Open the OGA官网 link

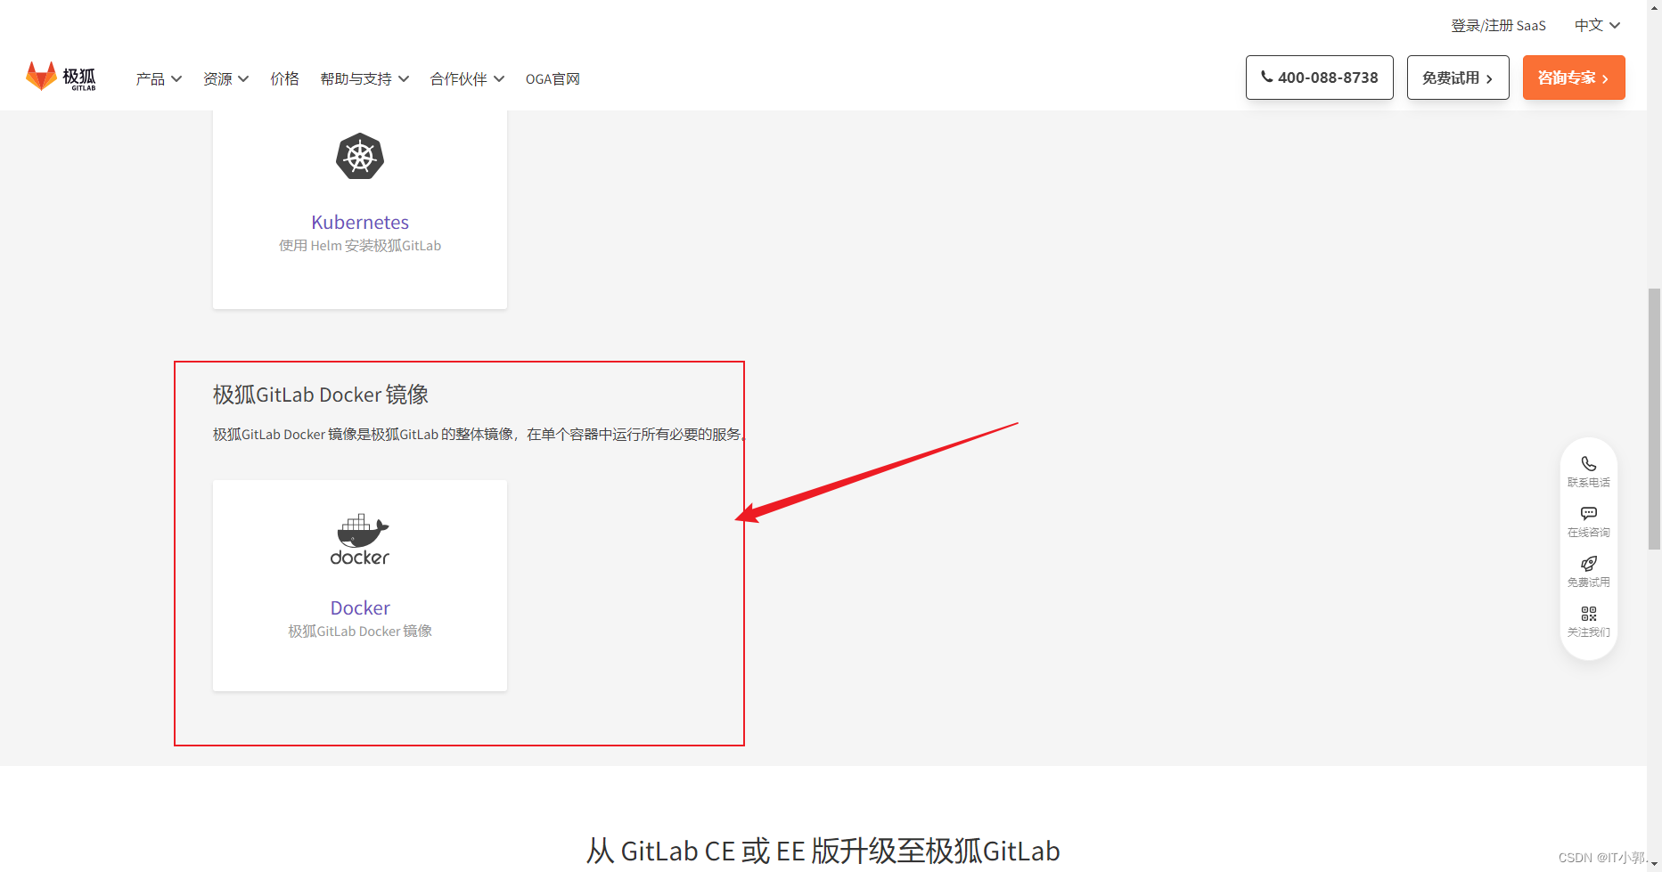point(553,79)
